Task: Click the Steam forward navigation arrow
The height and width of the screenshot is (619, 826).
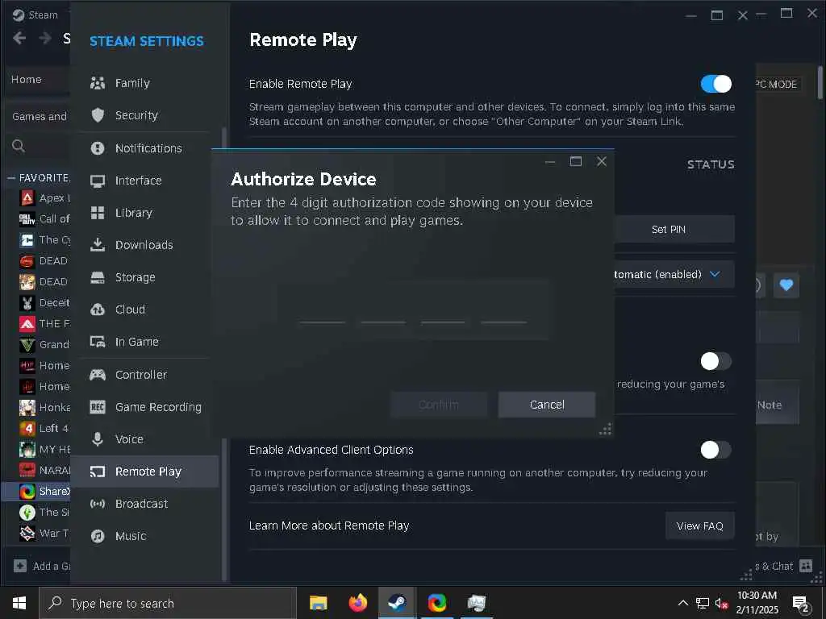Action: (45, 38)
